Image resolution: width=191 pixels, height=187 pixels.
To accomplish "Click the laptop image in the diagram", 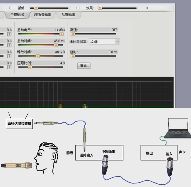I will coord(177,128).
